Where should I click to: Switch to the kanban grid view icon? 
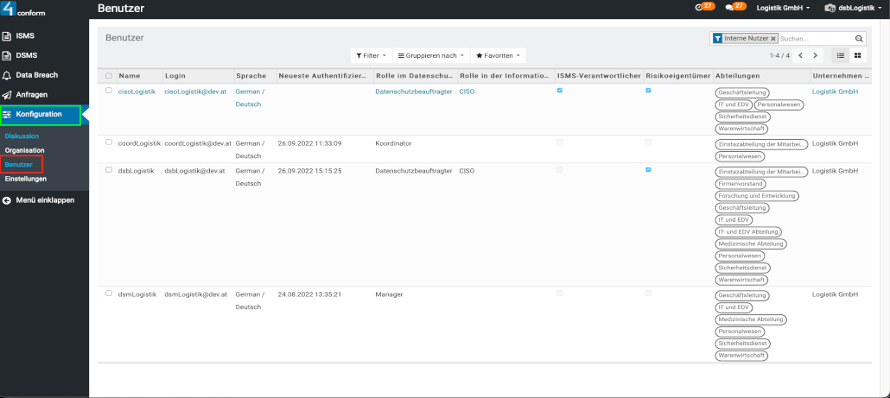point(858,55)
